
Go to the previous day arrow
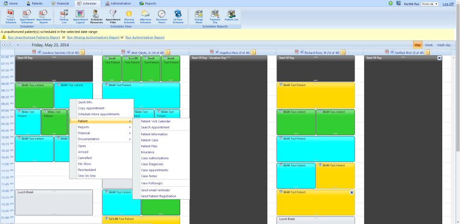4,45
